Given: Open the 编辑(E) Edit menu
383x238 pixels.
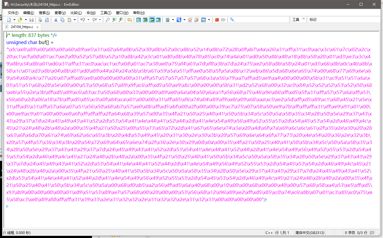Looking at the screenshot, I should [x=29, y=13].
